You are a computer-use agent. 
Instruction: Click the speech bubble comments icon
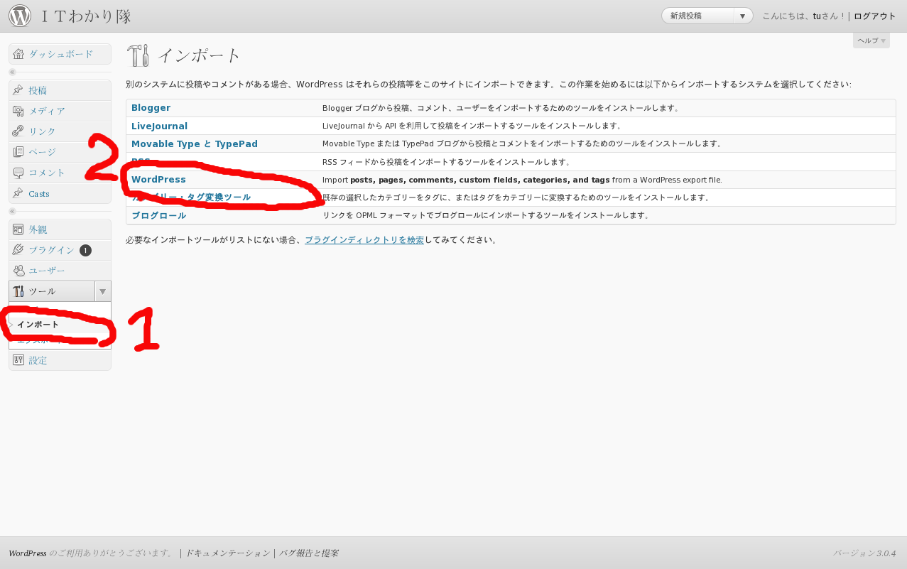point(18,173)
